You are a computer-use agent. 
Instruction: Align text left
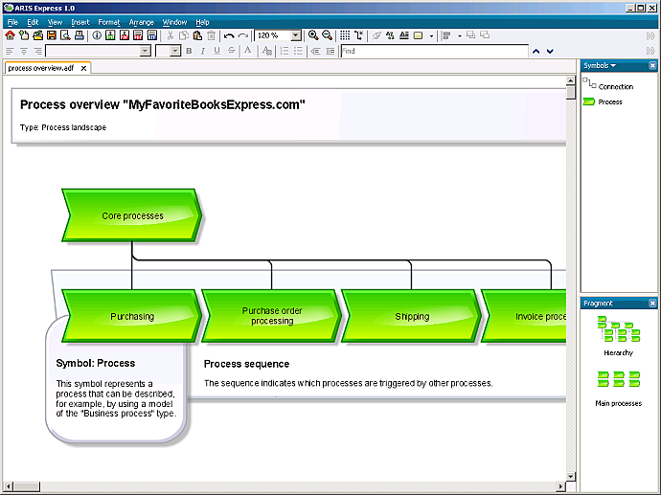pos(11,51)
